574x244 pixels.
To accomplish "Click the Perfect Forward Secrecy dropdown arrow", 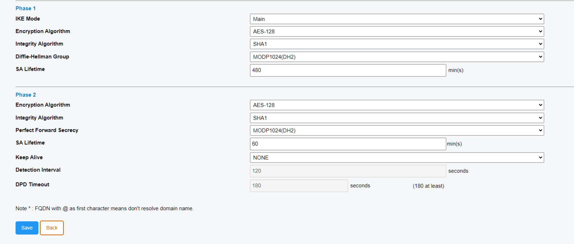I will pyautogui.click(x=540, y=131).
